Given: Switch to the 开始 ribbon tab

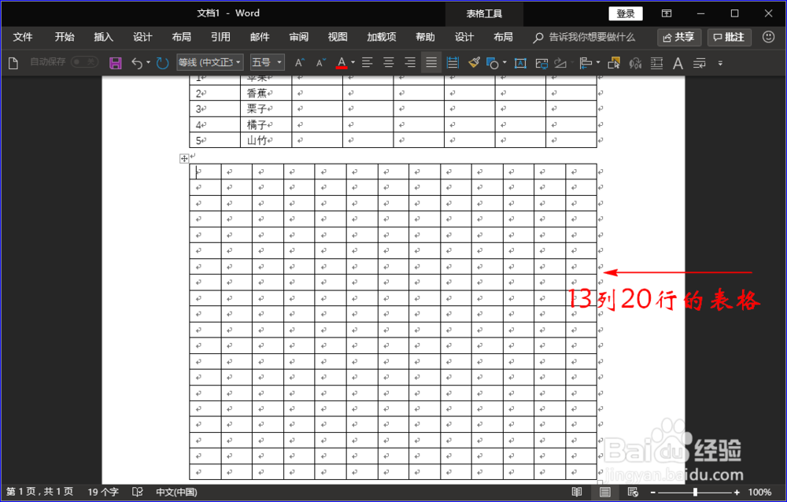Looking at the screenshot, I should point(65,37).
